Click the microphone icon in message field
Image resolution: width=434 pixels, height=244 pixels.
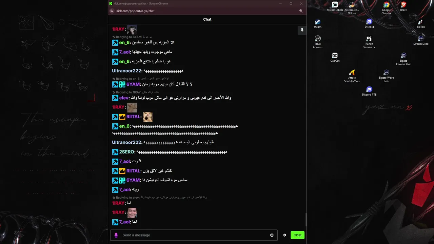pyautogui.click(x=116, y=235)
